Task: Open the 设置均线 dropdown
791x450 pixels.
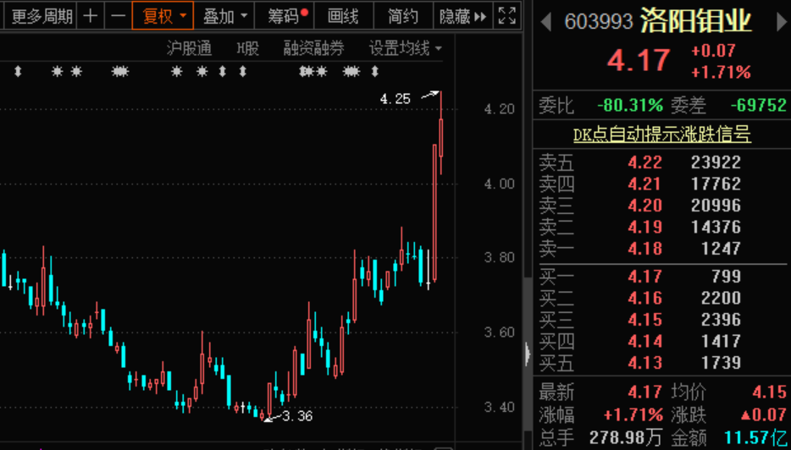Action: [406, 49]
